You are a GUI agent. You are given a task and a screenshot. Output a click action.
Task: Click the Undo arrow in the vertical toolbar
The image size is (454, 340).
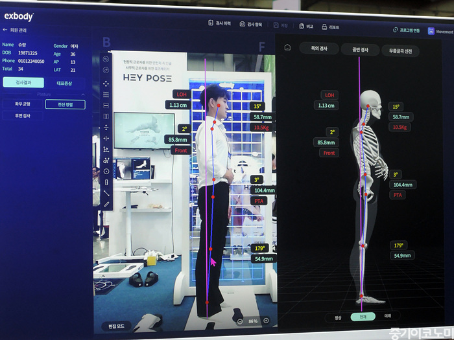click(106, 60)
